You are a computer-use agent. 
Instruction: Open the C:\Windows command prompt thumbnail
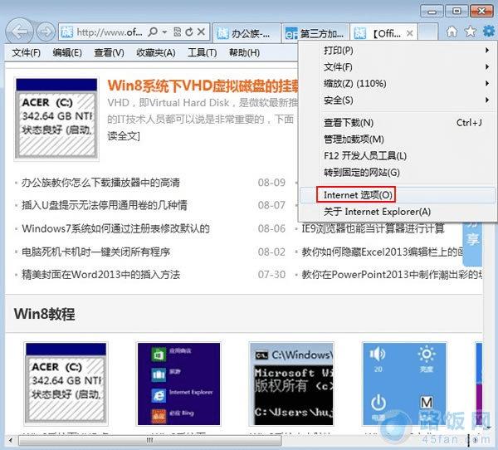(x=291, y=384)
